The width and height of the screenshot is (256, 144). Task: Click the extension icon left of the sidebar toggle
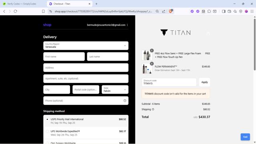pos(215,11)
